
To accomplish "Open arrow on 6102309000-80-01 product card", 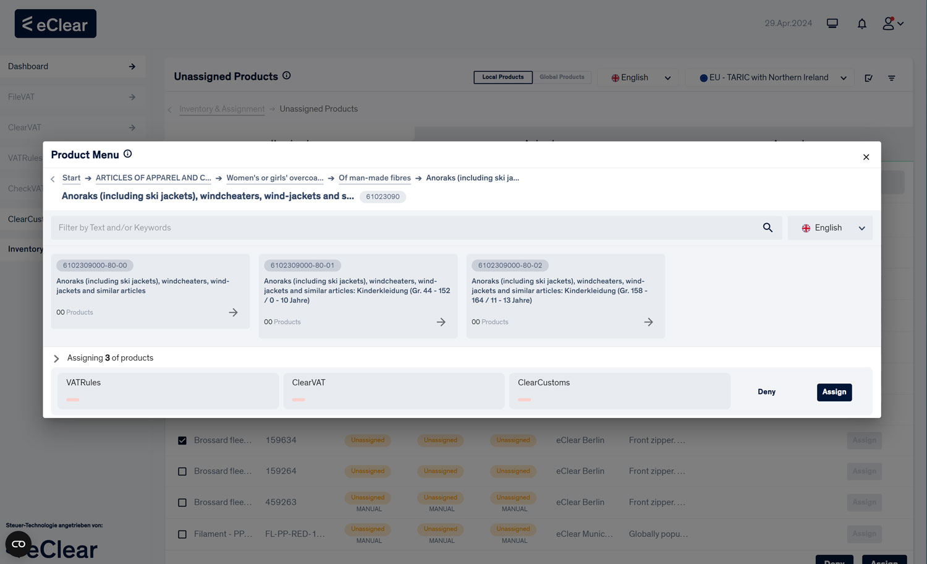I will tap(441, 322).
